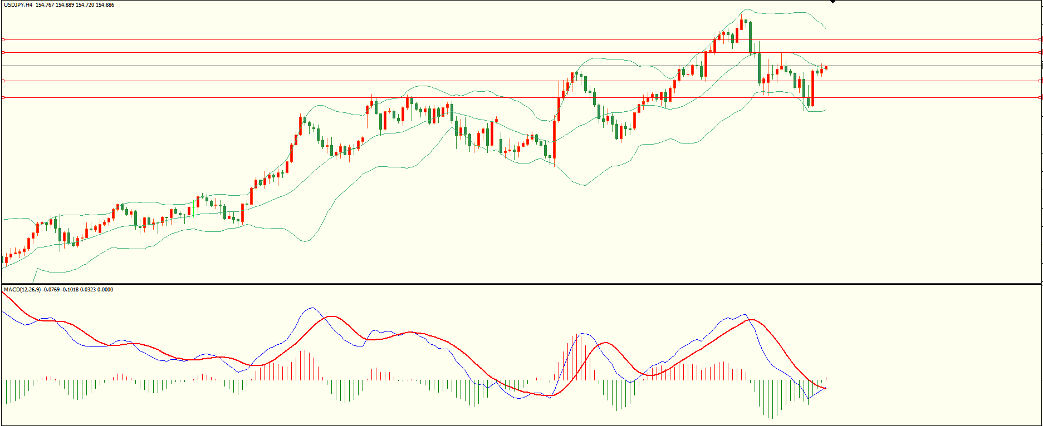Click the MACD(12,26,9) indicator label
Screen dimensions: 1043x426
coord(22,290)
